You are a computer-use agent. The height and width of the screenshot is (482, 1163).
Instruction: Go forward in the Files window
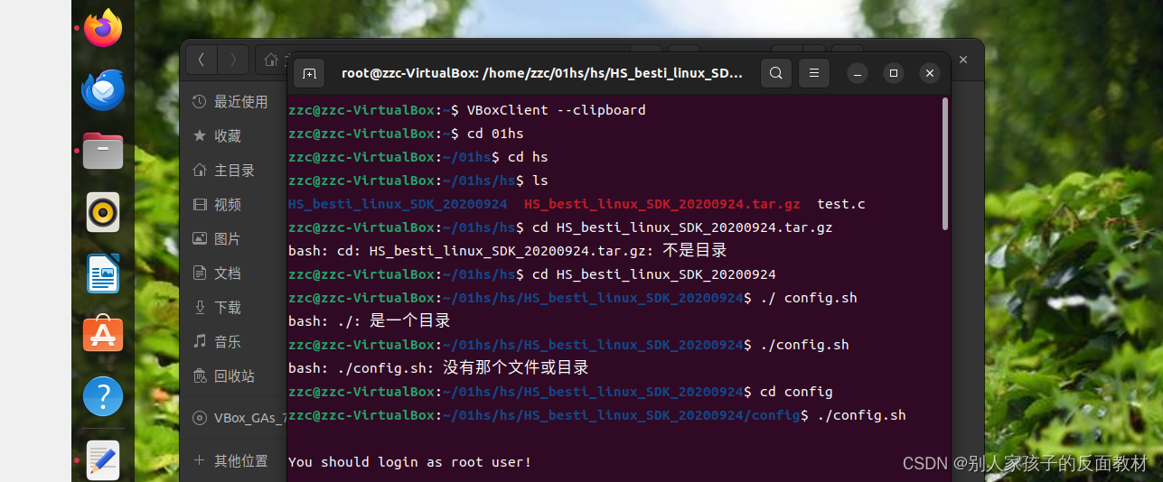[233, 60]
